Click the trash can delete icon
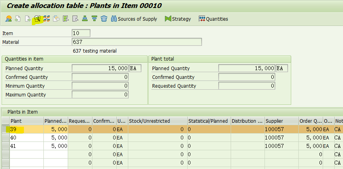343x169 pixels. point(104,19)
